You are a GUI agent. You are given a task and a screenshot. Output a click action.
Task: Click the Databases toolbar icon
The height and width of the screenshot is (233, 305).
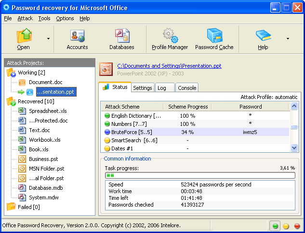pos(122,36)
